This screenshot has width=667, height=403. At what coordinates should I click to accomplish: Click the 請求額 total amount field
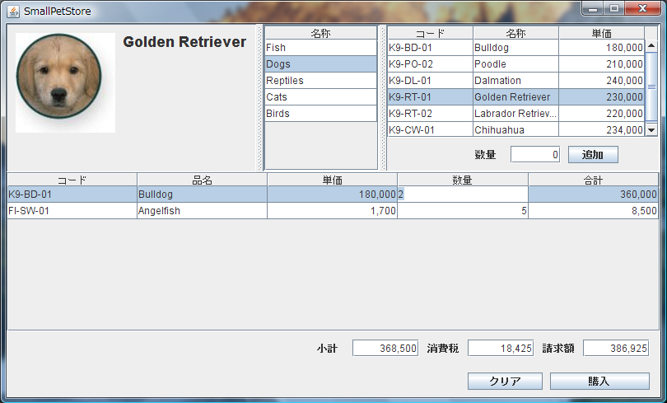point(616,349)
